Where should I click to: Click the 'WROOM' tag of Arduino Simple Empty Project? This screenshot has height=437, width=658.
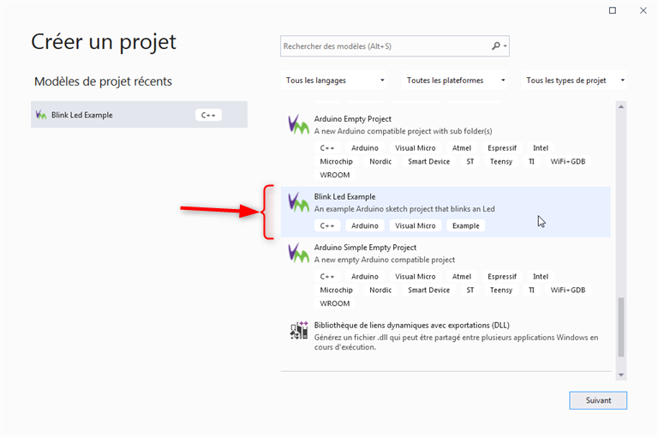click(x=334, y=303)
